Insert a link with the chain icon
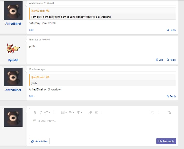 click(90, 113)
